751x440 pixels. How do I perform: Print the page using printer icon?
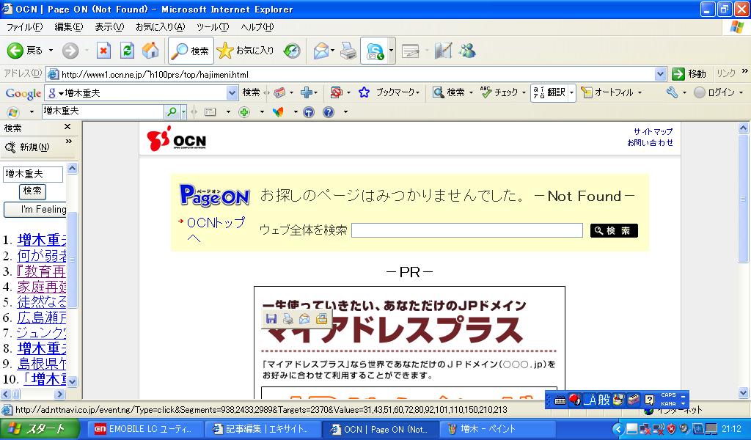348,51
